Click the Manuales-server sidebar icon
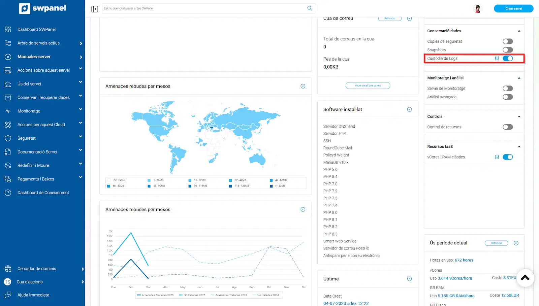Viewport: 539px width, 306px height. [8, 57]
